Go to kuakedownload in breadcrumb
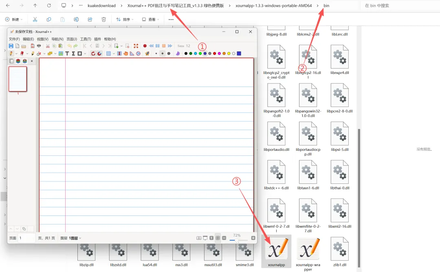The width and height of the screenshot is (440, 272). [x=101, y=6]
